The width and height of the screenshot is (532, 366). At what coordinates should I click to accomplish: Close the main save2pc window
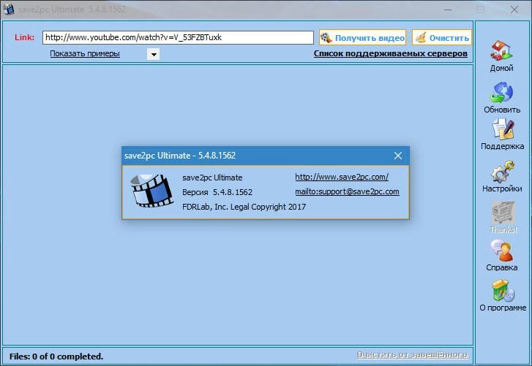pyautogui.click(x=514, y=9)
